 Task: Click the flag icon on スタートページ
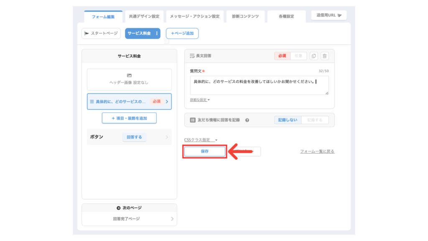pyautogui.click(x=87, y=33)
